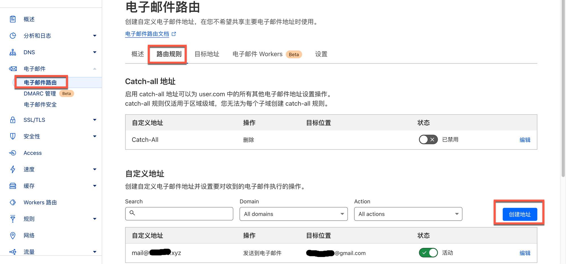566x264 pixels.
Task: Click the Access arrow-circle icon
Action: [x=13, y=153]
